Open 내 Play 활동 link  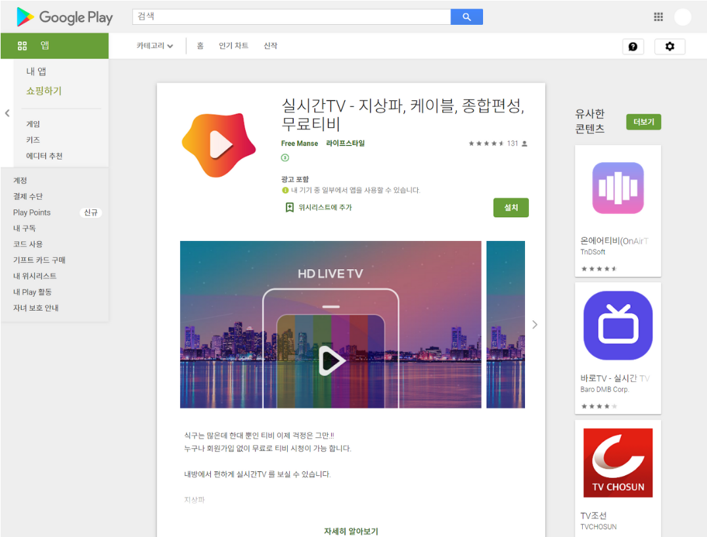coord(32,292)
